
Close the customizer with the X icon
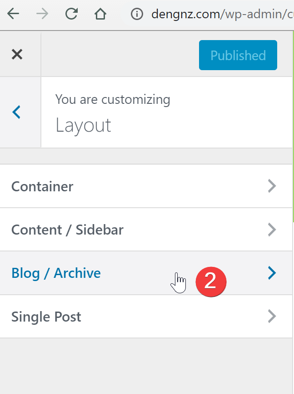(17, 54)
